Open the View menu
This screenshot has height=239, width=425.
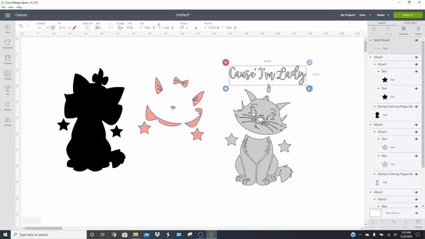click(11, 7)
